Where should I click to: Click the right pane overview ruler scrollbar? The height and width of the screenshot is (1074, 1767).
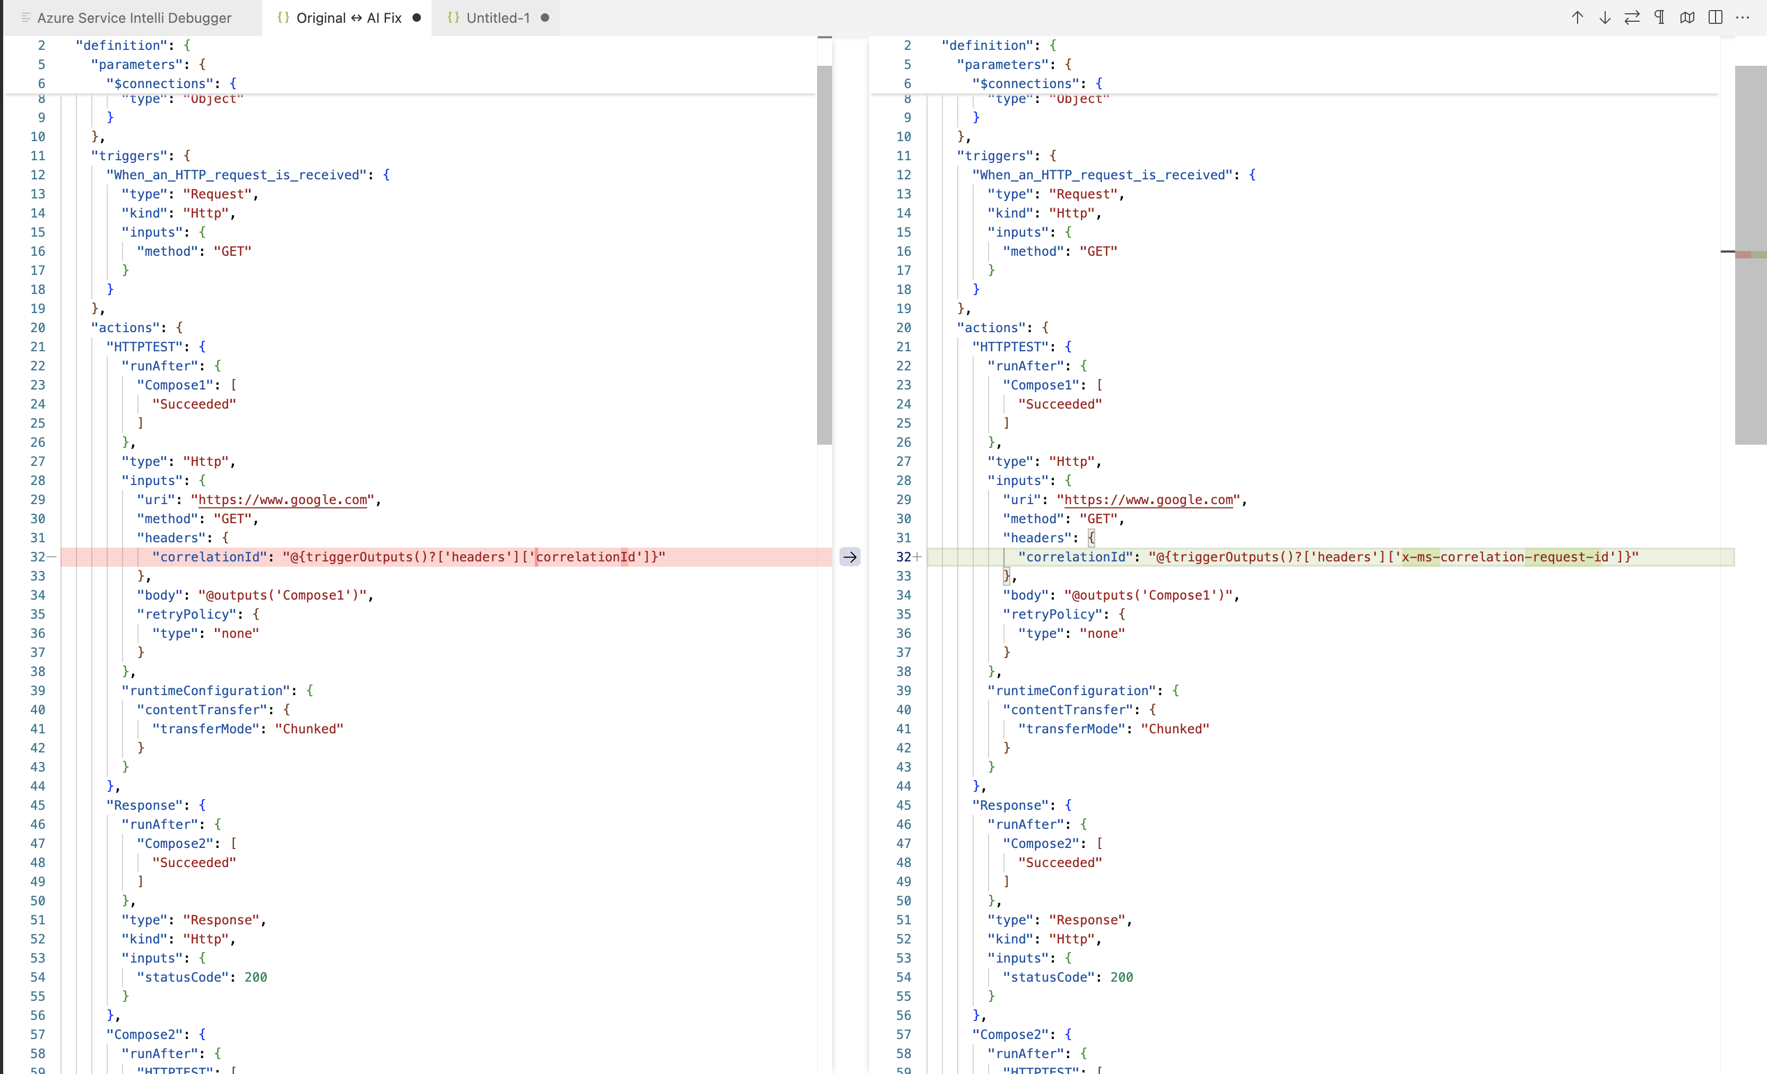point(1751,255)
